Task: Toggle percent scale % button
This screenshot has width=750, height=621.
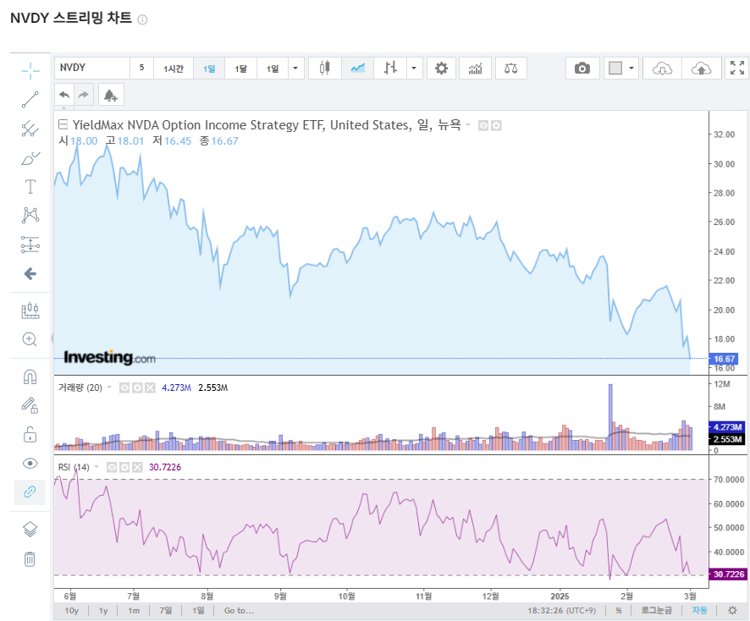Action: 619,611
